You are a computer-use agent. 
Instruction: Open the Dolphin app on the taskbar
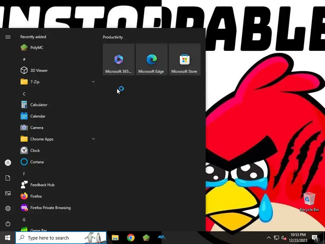pyautogui.click(x=162, y=238)
